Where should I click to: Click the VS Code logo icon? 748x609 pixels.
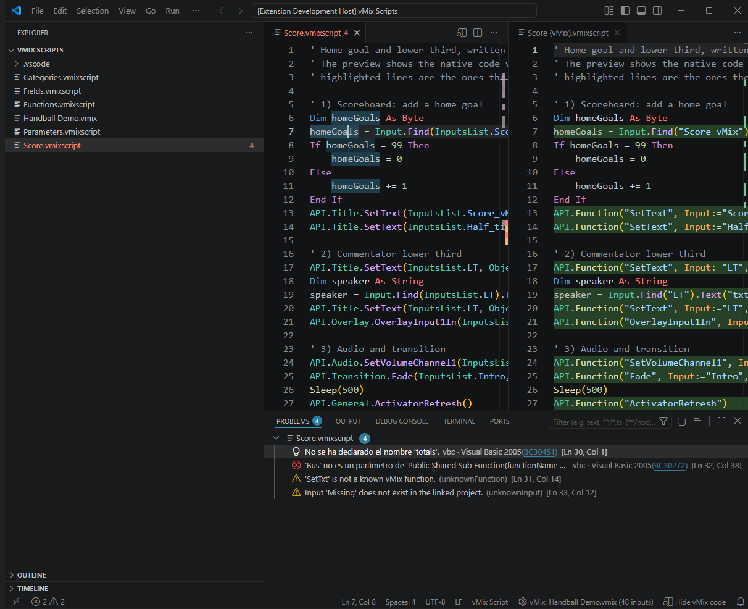click(16, 10)
